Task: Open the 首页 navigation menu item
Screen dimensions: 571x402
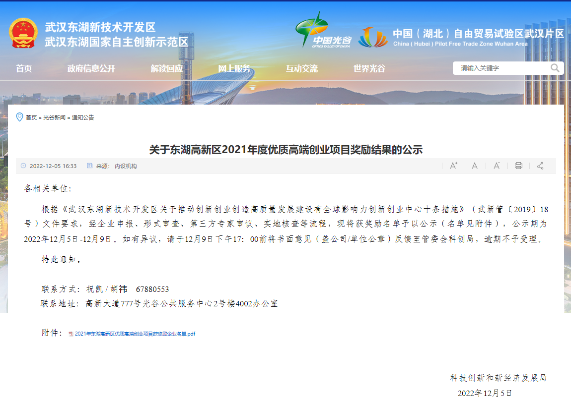Action: (x=24, y=68)
